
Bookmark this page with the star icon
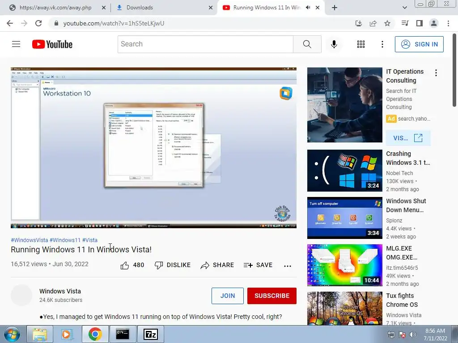(387, 23)
